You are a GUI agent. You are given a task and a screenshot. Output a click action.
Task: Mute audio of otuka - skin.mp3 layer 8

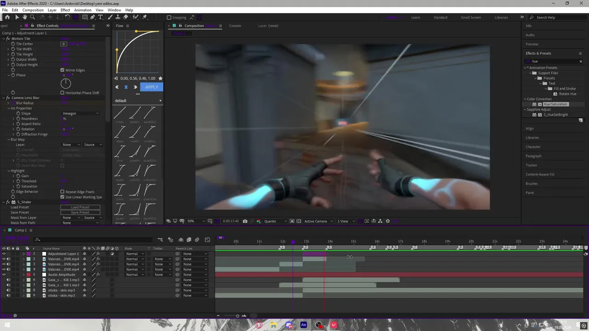pos(8,291)
